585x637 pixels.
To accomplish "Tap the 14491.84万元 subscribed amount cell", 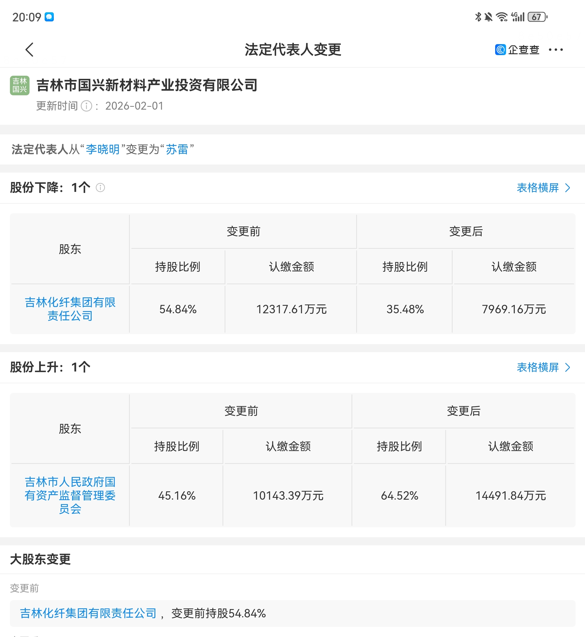I will coord(510,496).
